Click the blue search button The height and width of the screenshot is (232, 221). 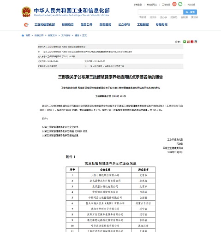click(190, 12)
